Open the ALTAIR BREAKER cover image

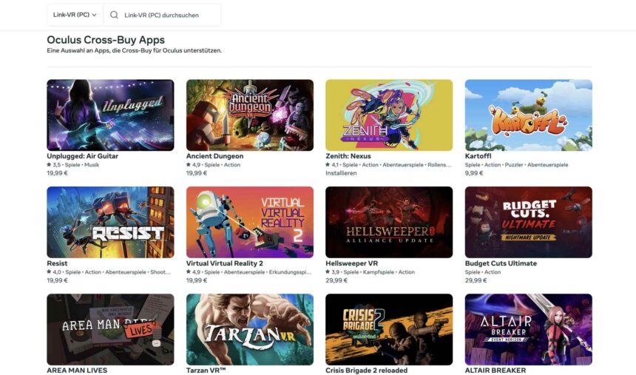tap(529, 330)
